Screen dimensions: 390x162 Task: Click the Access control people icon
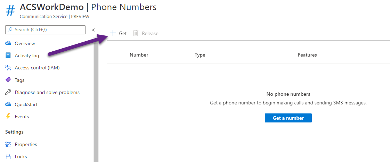8,68
